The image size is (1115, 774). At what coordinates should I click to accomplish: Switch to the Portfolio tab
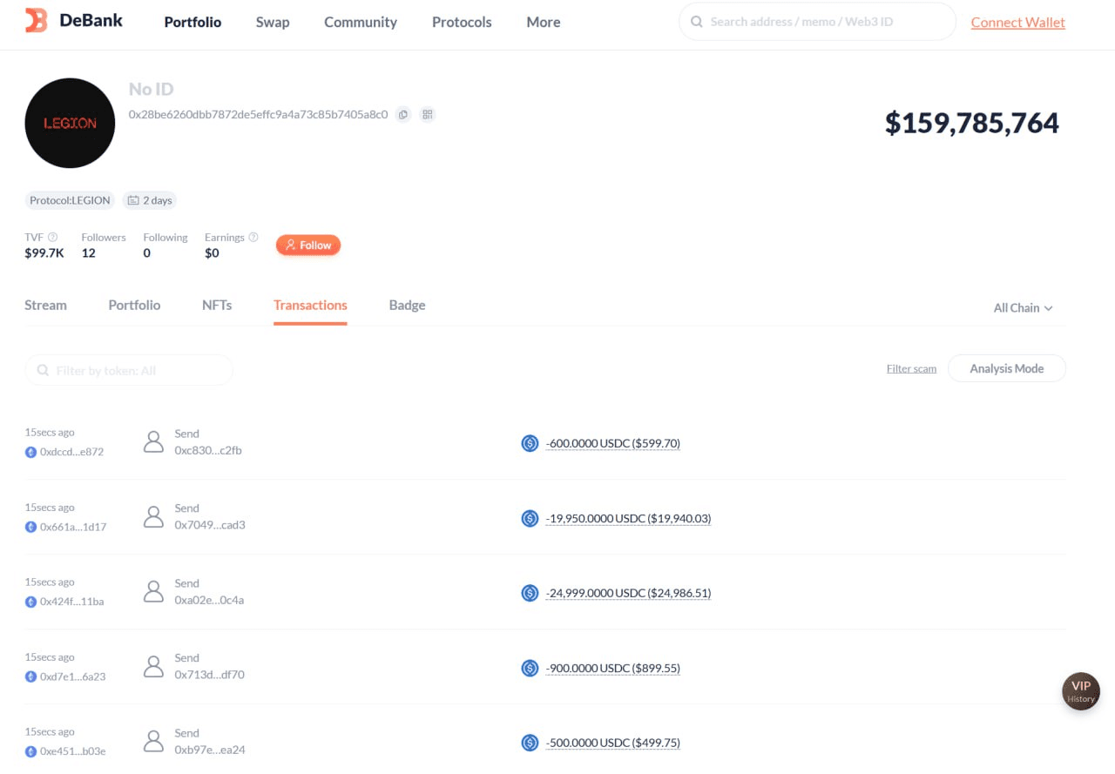(134, 305)
